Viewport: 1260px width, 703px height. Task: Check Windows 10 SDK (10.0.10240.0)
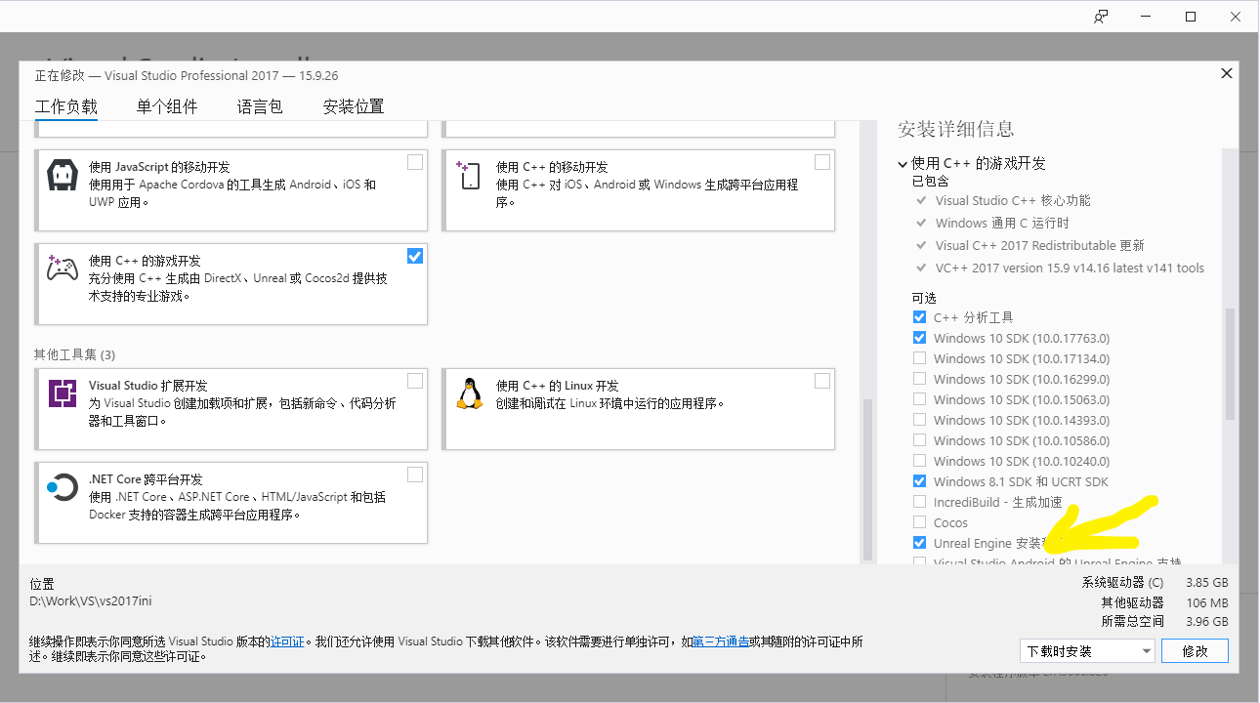click(x=919, y=461)
